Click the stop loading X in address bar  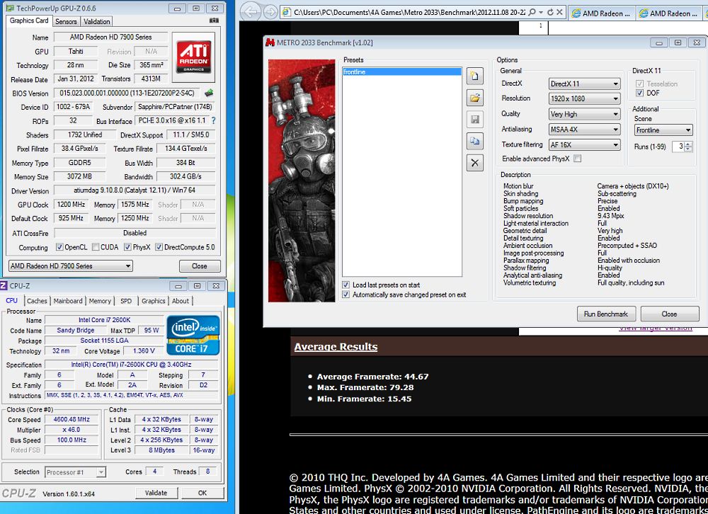(x=559, y=12)
